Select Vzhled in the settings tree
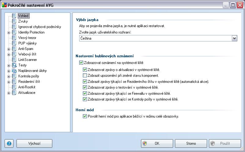The height and width of the screenshot is (152, 245). pyautogui.click(x=24, y=16)
